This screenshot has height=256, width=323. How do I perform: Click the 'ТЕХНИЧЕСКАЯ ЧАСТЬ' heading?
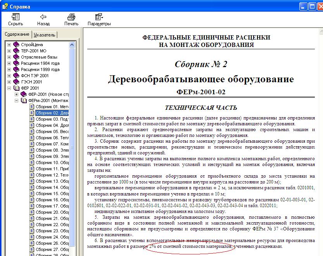(201, 107)
